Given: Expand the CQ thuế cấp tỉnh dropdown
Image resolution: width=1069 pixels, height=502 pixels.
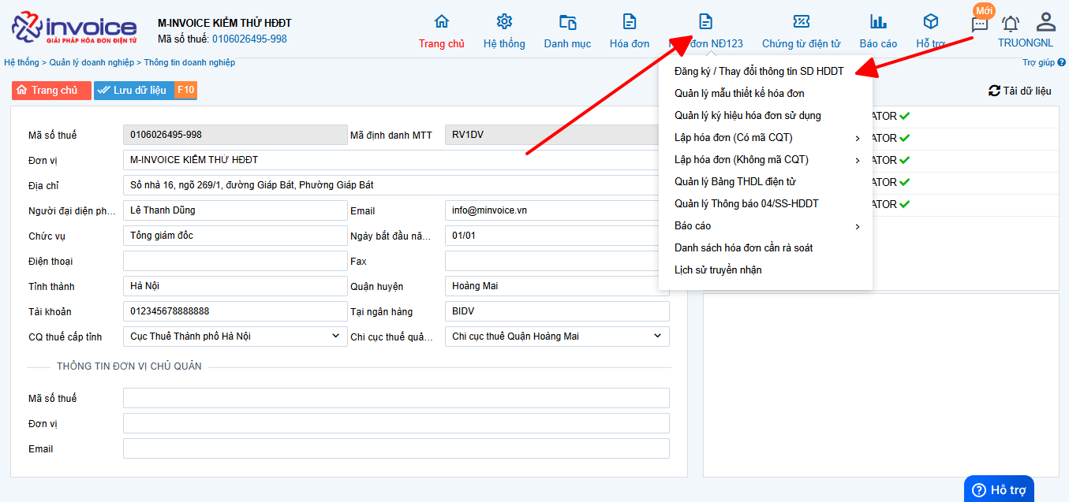Looking at the screenshot, I should click(235, 337).
